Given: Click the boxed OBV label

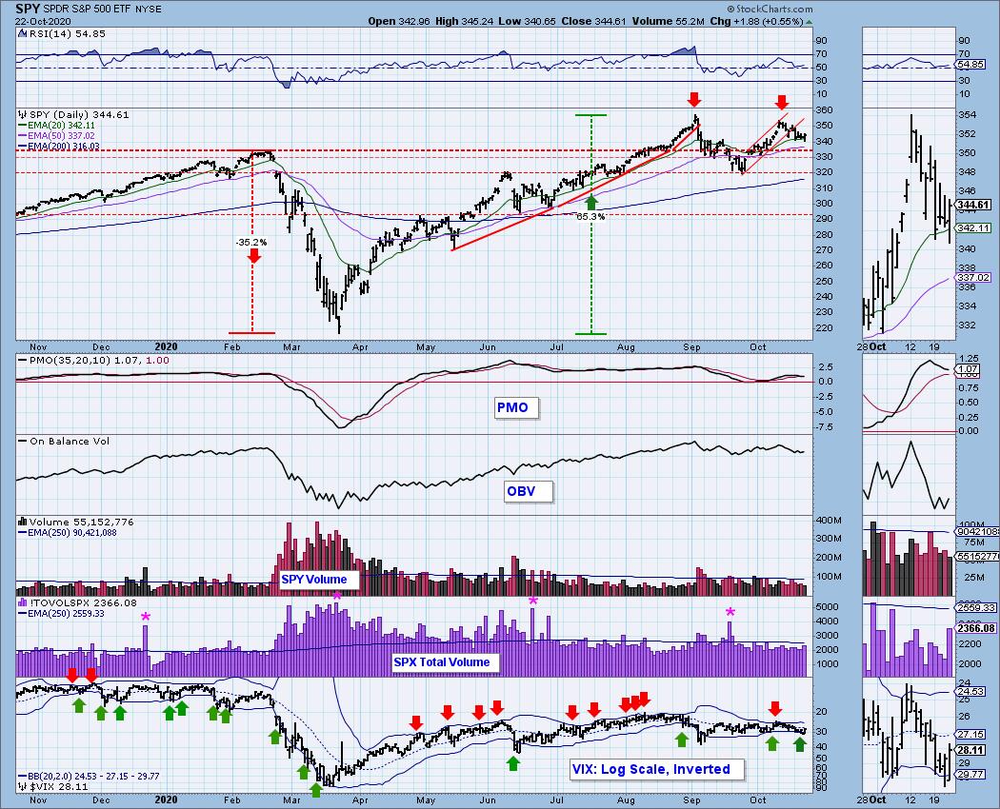Looking at the screenshot, I should pos(528,491).
